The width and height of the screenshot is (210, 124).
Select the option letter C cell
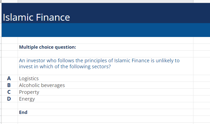(9, 92)
